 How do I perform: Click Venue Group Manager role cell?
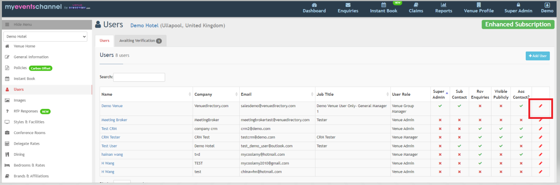410,109
